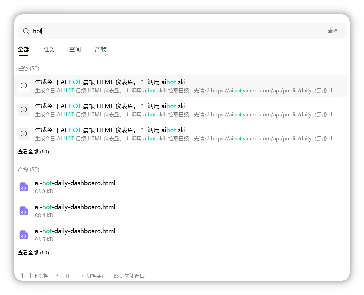This screenshot has height=295, width=364.
Task: Click the 93.5 KB size label
Action: [x=44, y=240]
